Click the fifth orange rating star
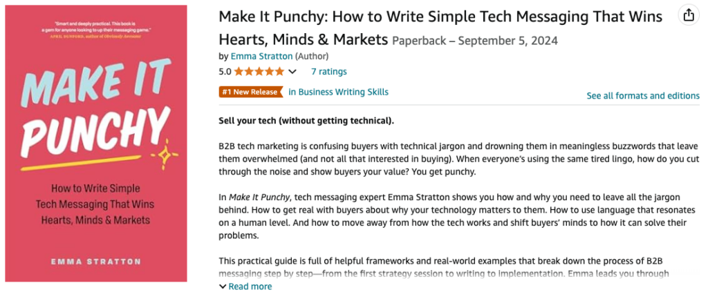 [279, 71]
